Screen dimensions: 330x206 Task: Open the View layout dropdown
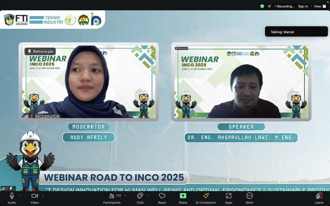(x=319, y=6)
